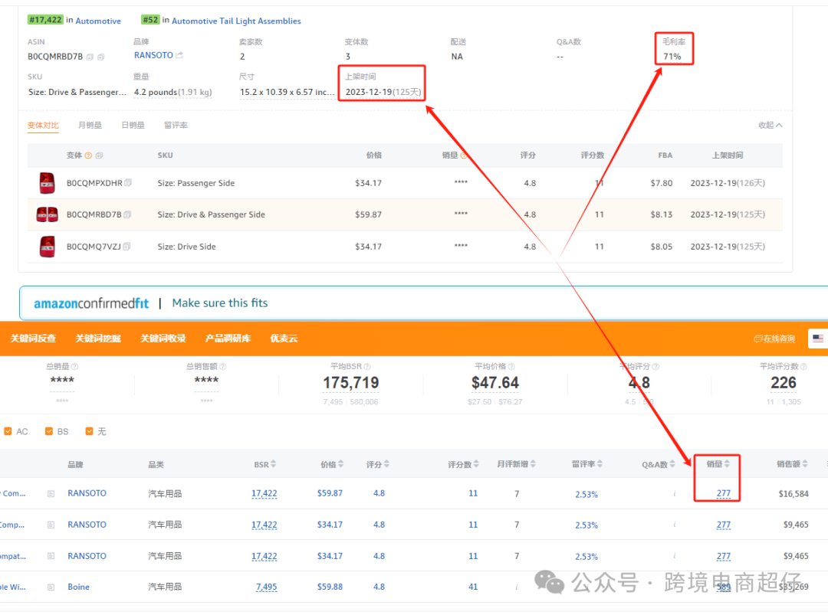Open the RANSOTO brand link at top
This screenshot has height=615, width=828.
coord(153,55)
